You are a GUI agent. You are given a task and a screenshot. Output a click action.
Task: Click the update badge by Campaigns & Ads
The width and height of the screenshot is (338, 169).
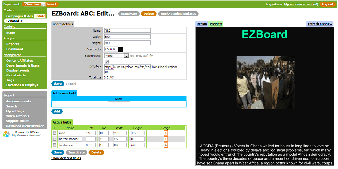pyautogui.click(x=40, y=16)
